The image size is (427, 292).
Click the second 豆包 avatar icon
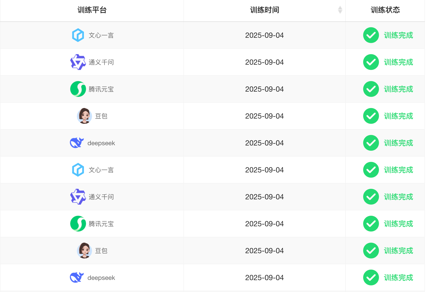pyautogui.click(x=84, y=251)
